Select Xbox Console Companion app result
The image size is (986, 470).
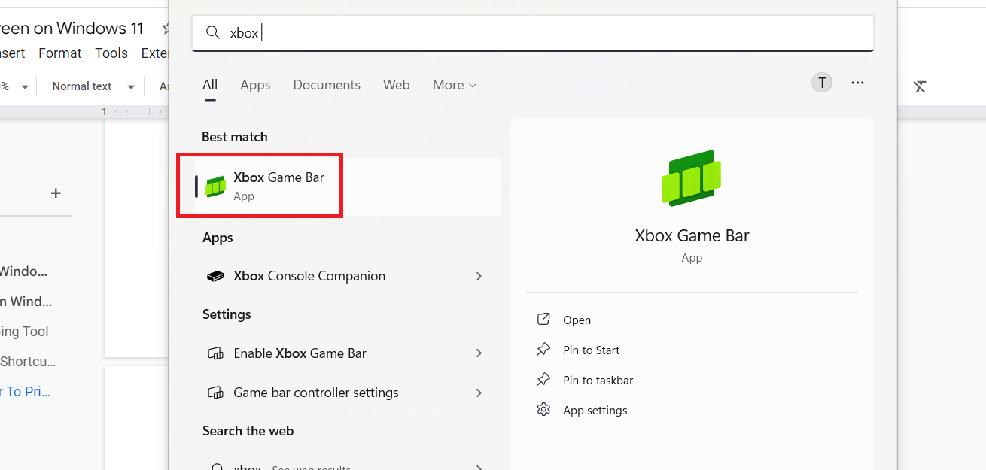click(x=348, y=276)
